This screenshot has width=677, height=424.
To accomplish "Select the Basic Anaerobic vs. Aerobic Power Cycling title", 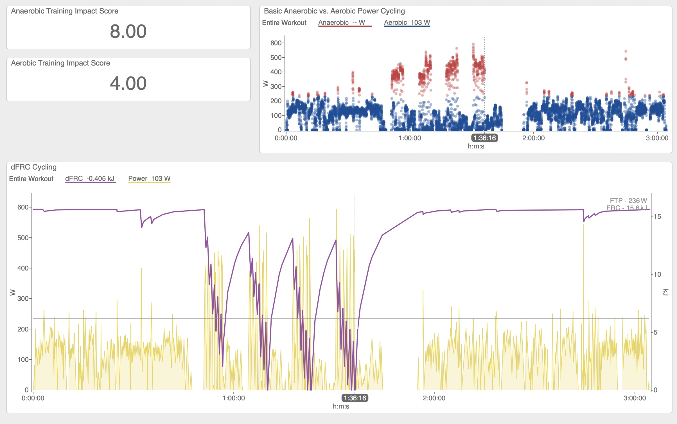I will pyautogui.click(x=334, y=11).
